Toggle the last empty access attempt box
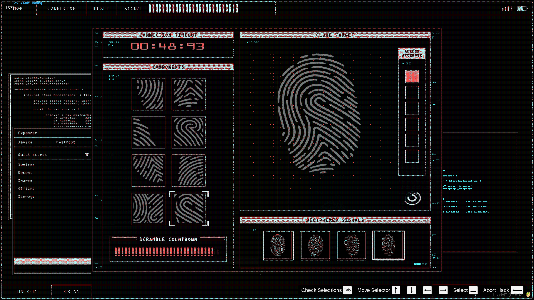 (x=412, y=156)
